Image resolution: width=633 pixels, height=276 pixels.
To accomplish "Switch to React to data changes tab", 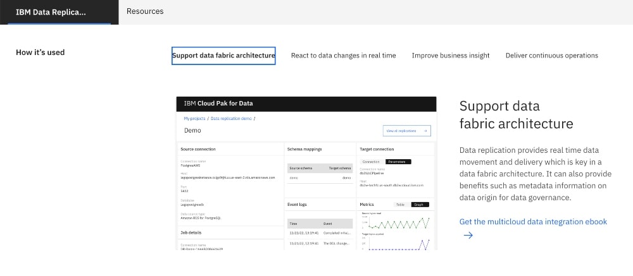I will (343, 56).
